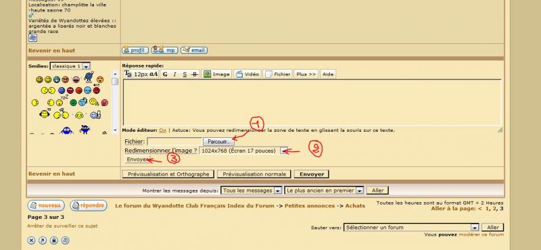This screenshot has width=541, height=250.
Task: Start a new topic with nouveau button
Action: [x=46, y=205]
